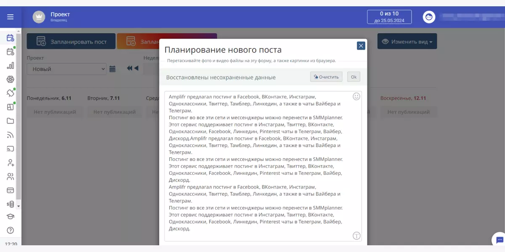Expand the Изменить вид dropdown

(407, 42)
